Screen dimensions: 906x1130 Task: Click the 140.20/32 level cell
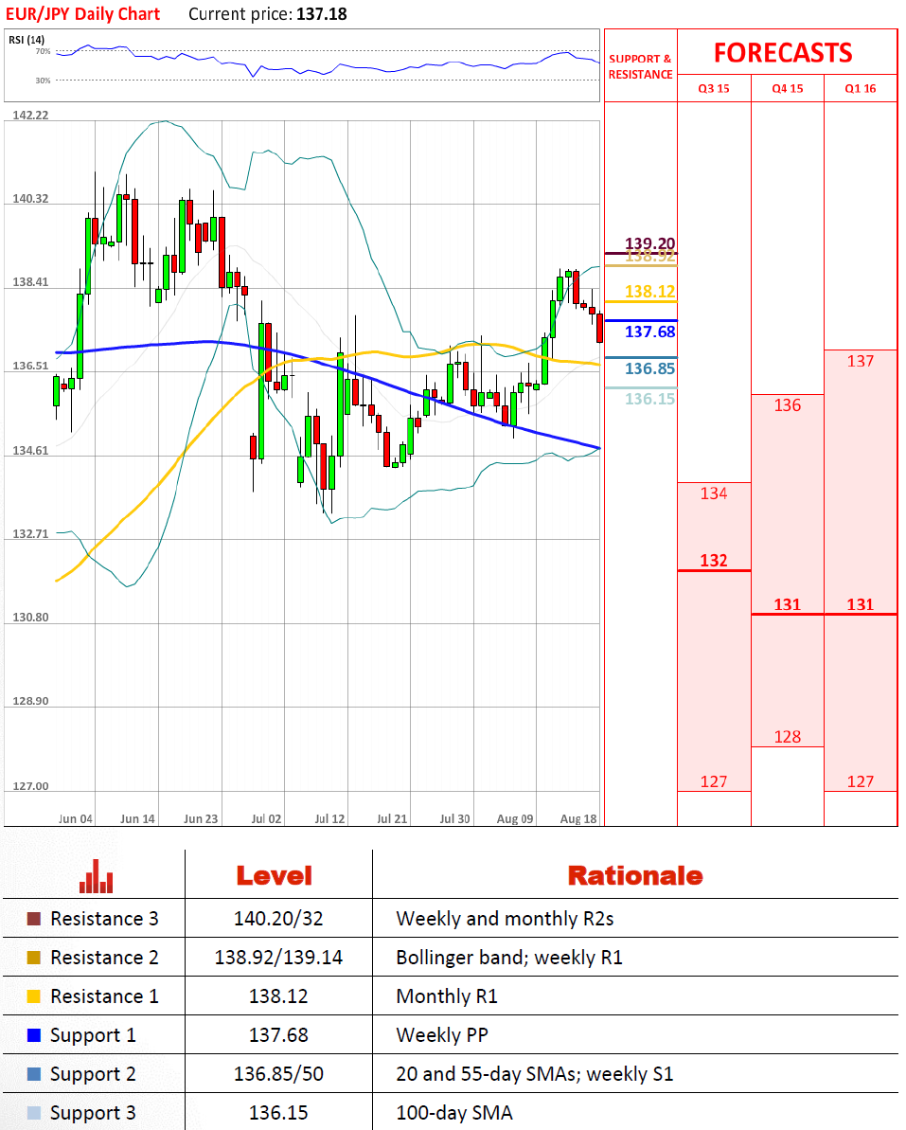coord(278,919)
